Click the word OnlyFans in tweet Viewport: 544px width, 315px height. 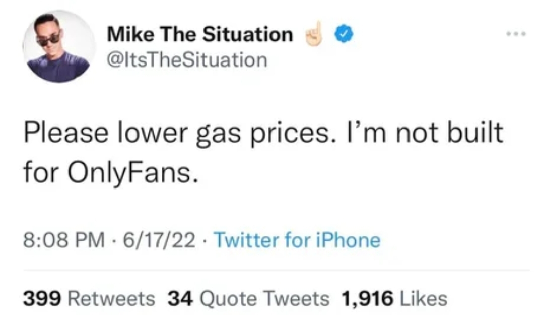[133, 173]
